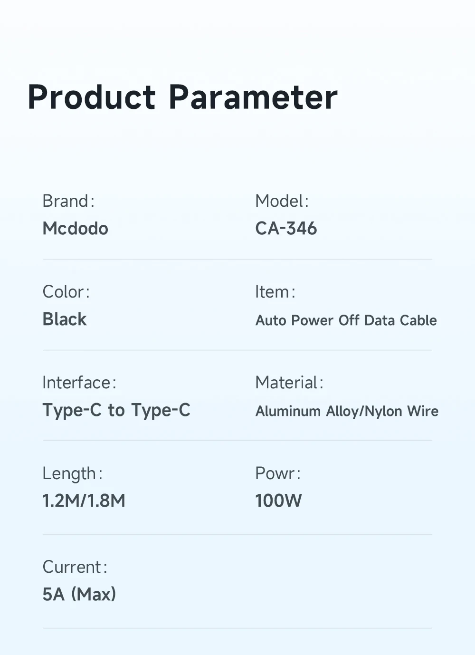Screen dimensions: 475x655
Task: Click the "Length:" label
Action: click(72, 473)
